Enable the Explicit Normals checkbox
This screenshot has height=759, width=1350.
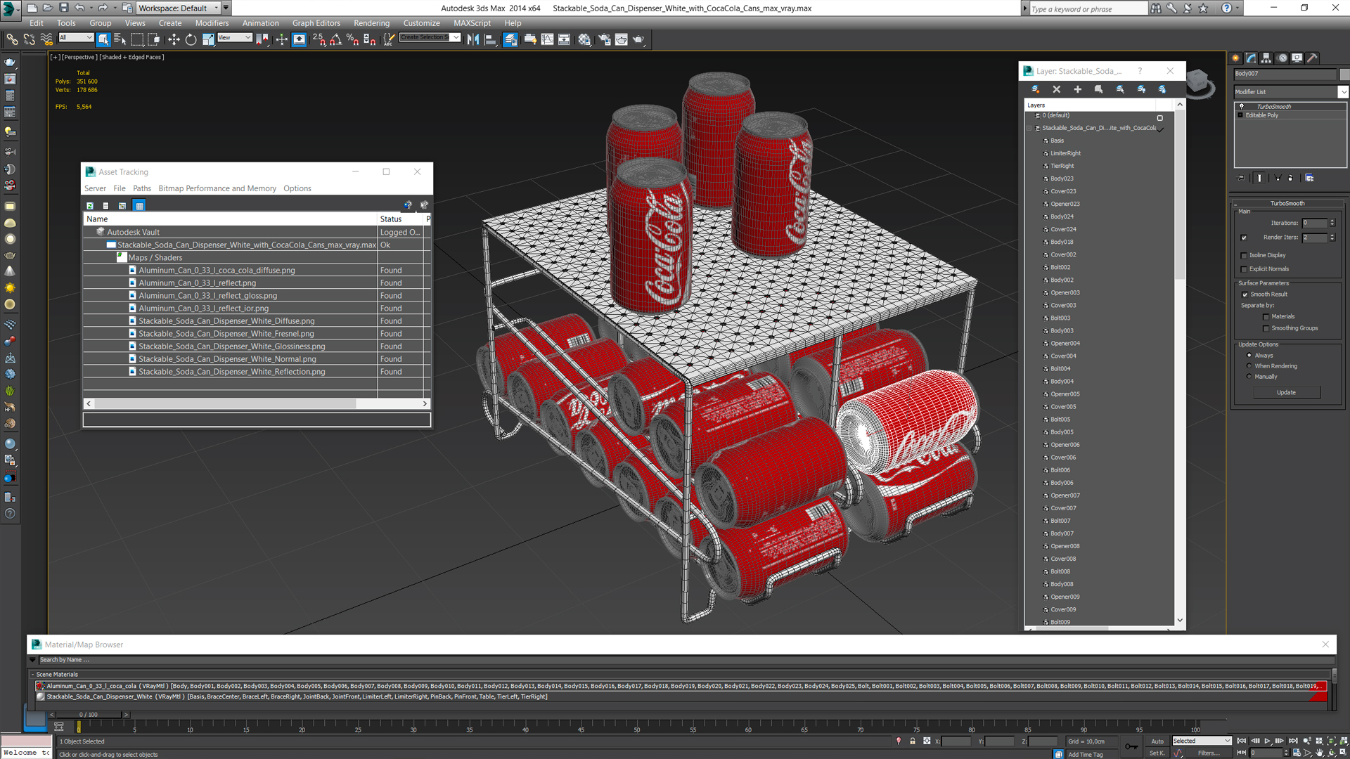pos(1244,269)
